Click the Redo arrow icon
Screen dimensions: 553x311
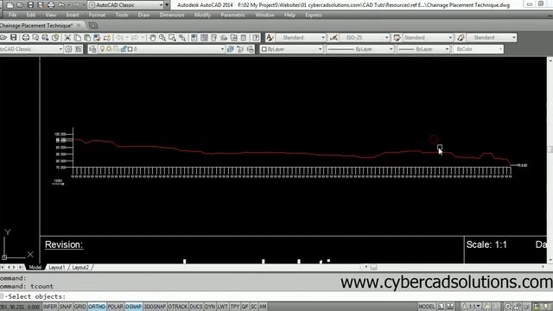[135, 37]
